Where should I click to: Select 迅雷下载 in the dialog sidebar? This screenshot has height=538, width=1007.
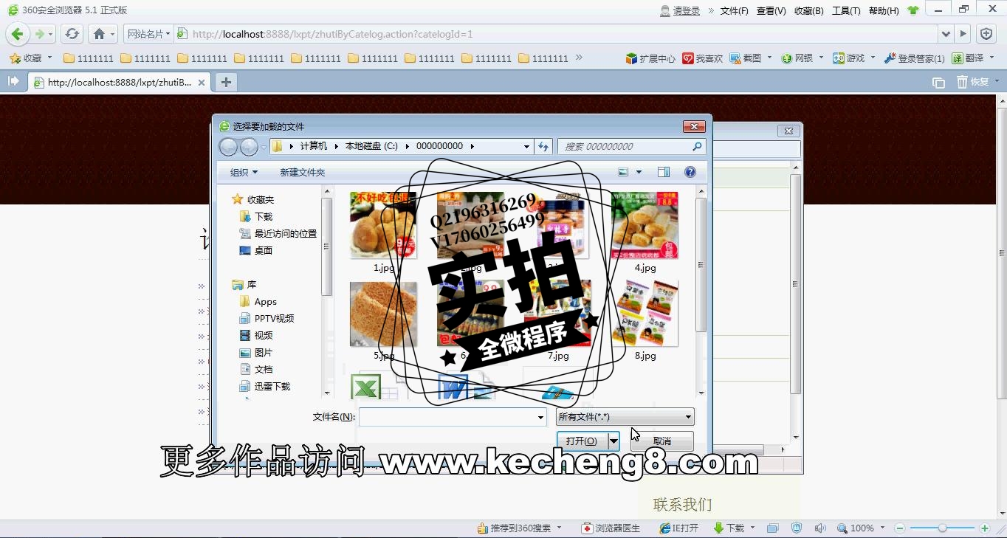coord(264,386)
